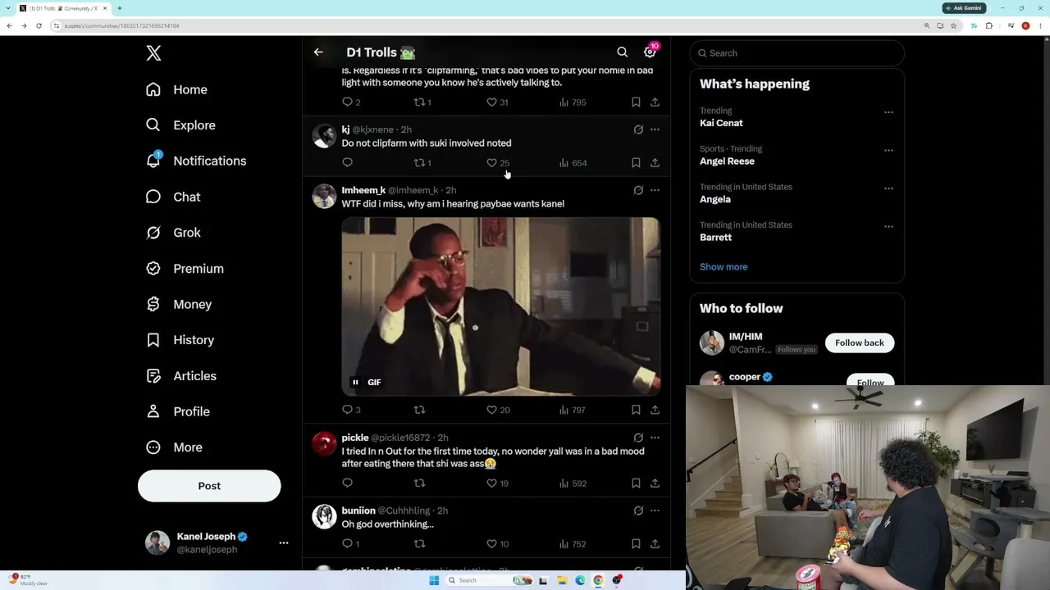Click the X search input field

(x=797, y=53)
